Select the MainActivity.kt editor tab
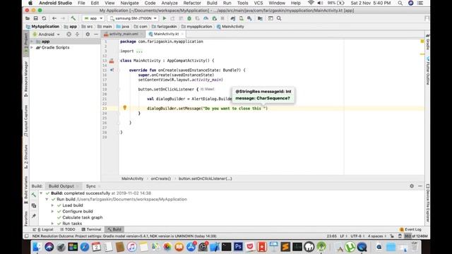Viewport: 452px width, 254px height. [166, 34]
